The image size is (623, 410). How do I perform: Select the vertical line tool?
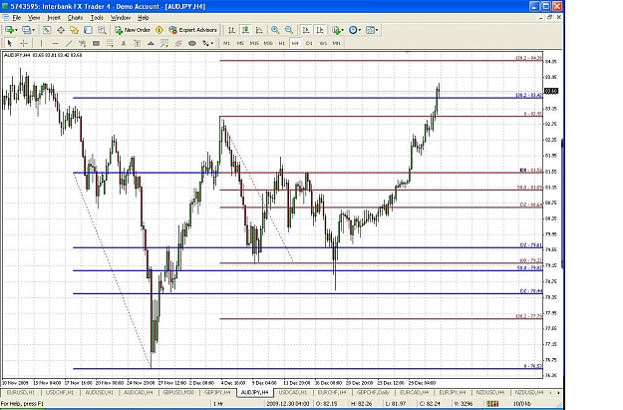[41, 43]
